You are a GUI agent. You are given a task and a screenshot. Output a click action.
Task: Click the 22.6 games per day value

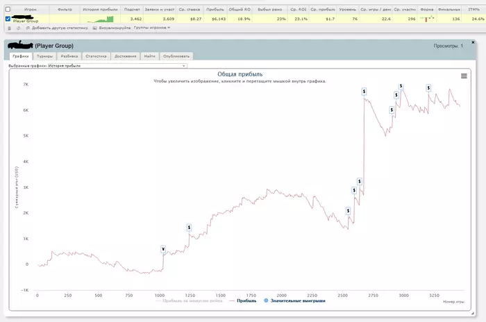point(386,19)
